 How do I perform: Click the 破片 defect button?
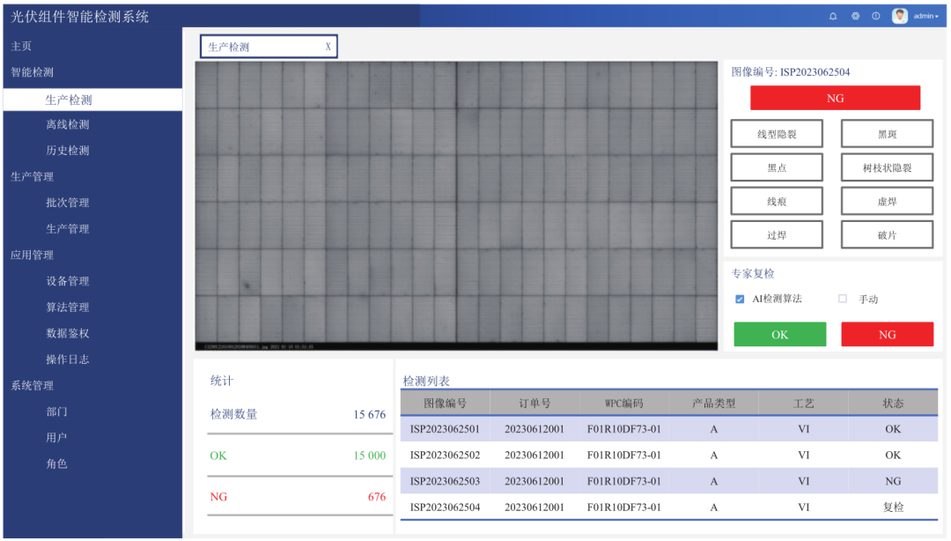point(887,235)
